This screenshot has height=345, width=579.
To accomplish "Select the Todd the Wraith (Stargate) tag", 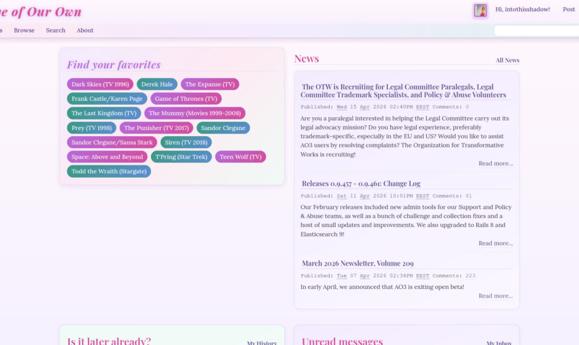I will 109,171.
